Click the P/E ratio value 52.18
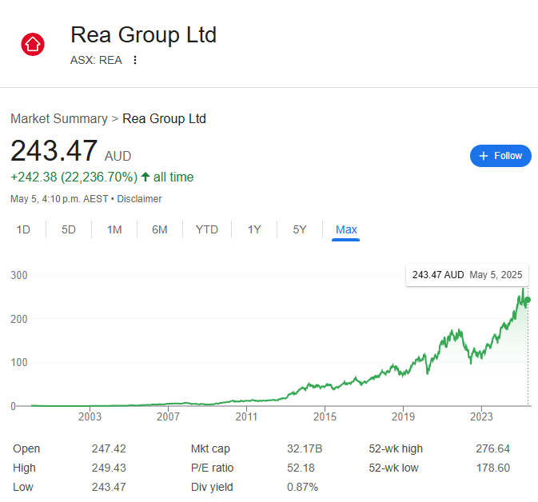The height and width of the screenshot is (502, 538). pos(301,468)
